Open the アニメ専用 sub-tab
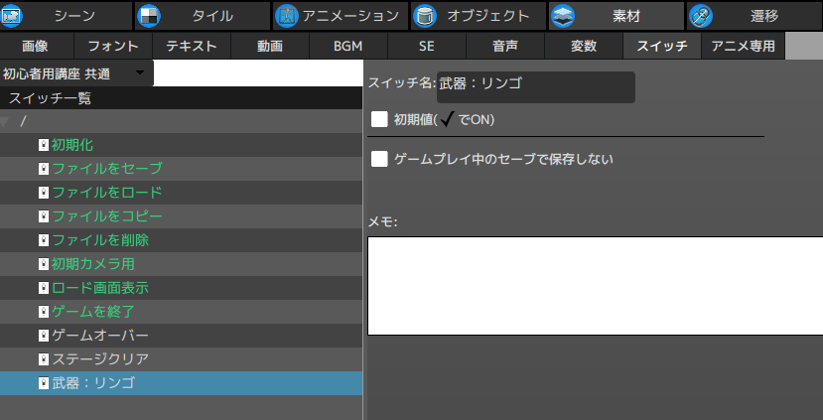Image resolution: width=823 pixels, height=420 pixels. tap(744, 47)
